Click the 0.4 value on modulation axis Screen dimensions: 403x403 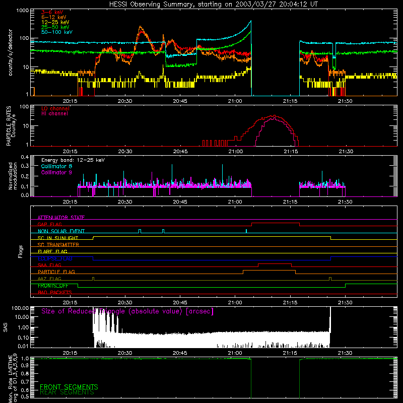(x=25, y=157)
